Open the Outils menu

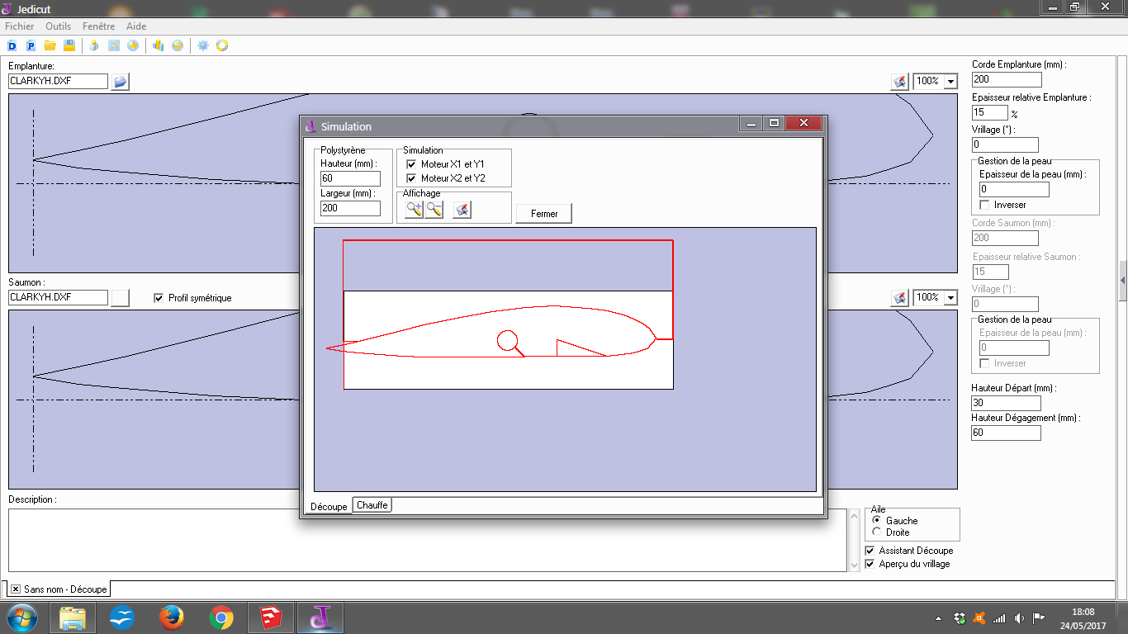[58, 26]
